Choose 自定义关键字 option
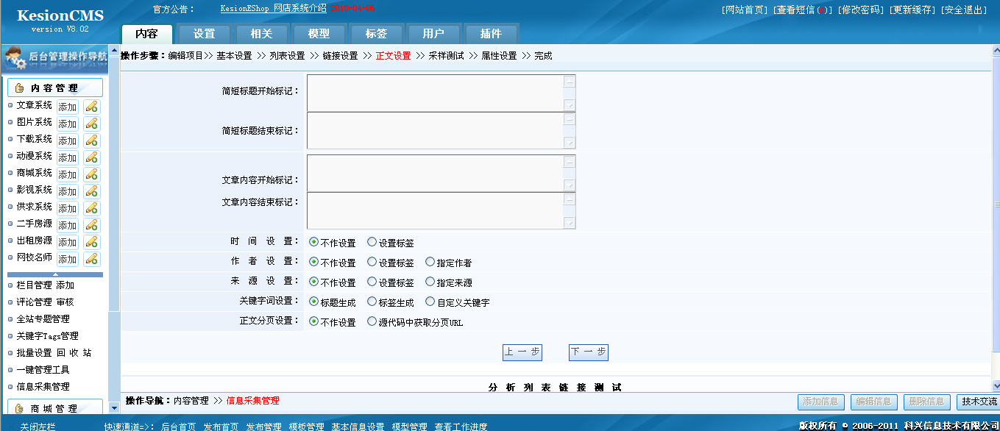1000x431 pixels. tap(430, 302)
